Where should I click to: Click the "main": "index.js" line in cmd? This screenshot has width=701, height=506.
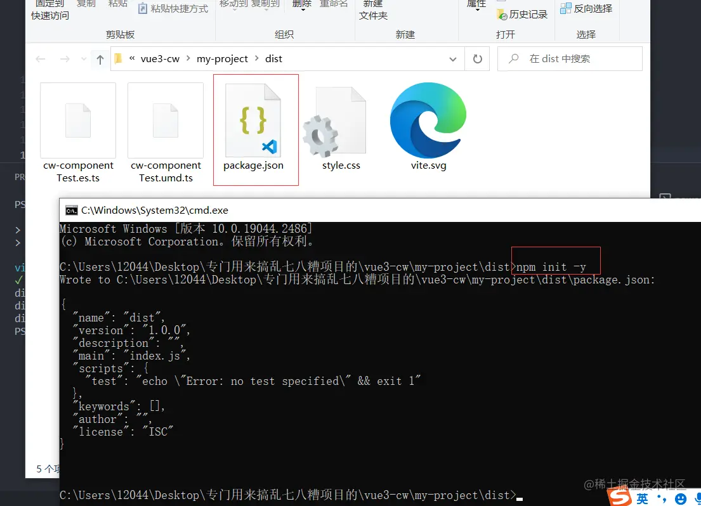(x=131, y=356)
